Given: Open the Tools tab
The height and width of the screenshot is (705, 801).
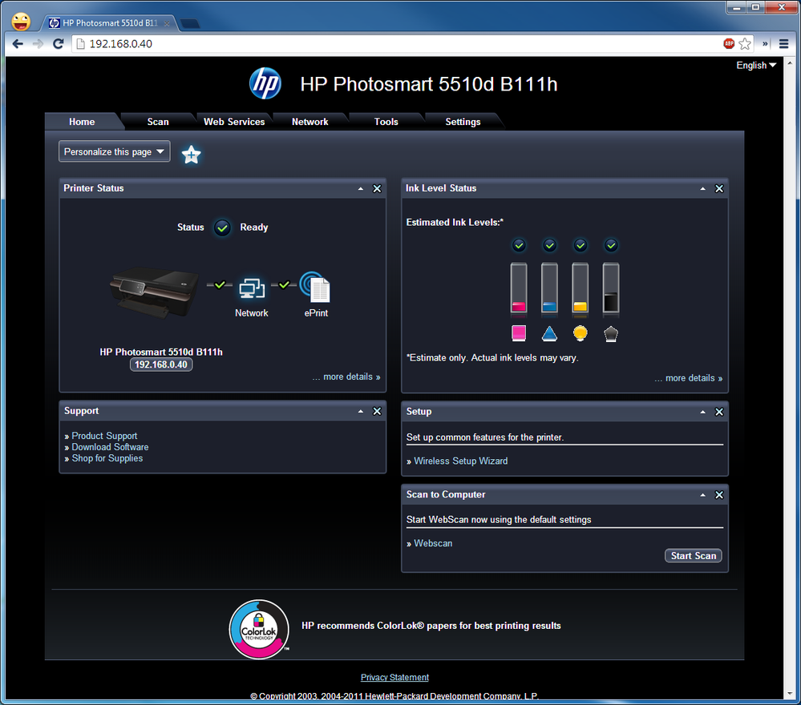Looking at the screenshot, I should tap(386, 122).
